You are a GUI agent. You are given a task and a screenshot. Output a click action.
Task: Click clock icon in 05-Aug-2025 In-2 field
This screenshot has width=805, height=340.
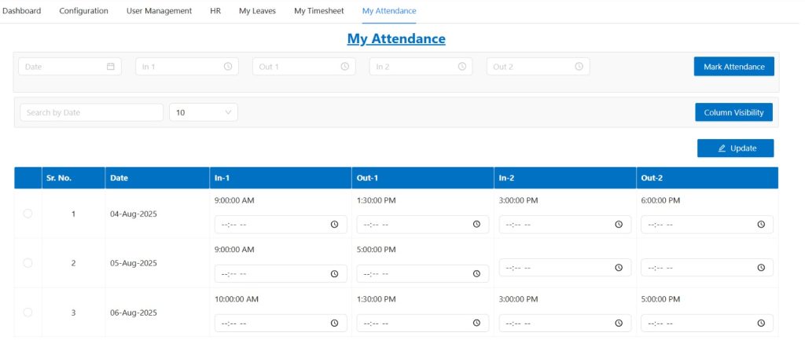click(619, 268)
